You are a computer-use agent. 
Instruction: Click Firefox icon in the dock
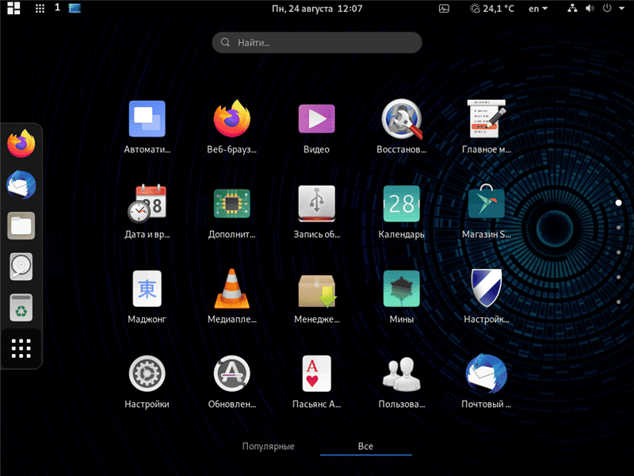(x=21, y=144)
